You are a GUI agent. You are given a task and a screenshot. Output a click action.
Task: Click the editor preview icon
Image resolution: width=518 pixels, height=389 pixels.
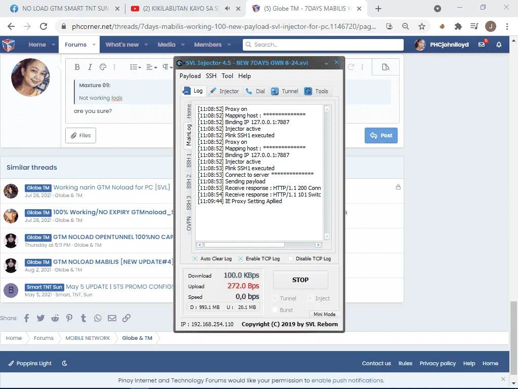point(385,67)
